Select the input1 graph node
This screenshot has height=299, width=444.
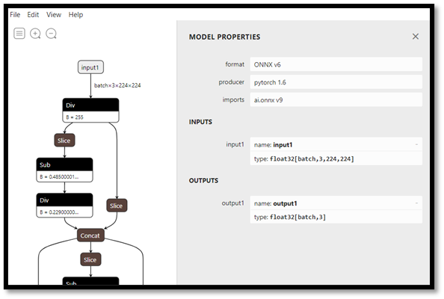coord(90,67)
